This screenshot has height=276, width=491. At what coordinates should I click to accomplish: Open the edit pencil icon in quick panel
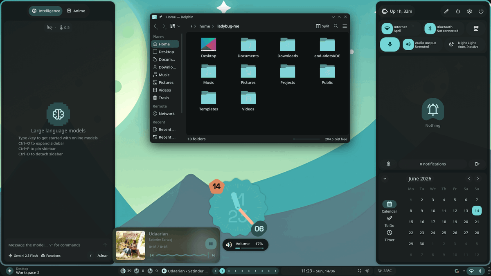(446, 11)
